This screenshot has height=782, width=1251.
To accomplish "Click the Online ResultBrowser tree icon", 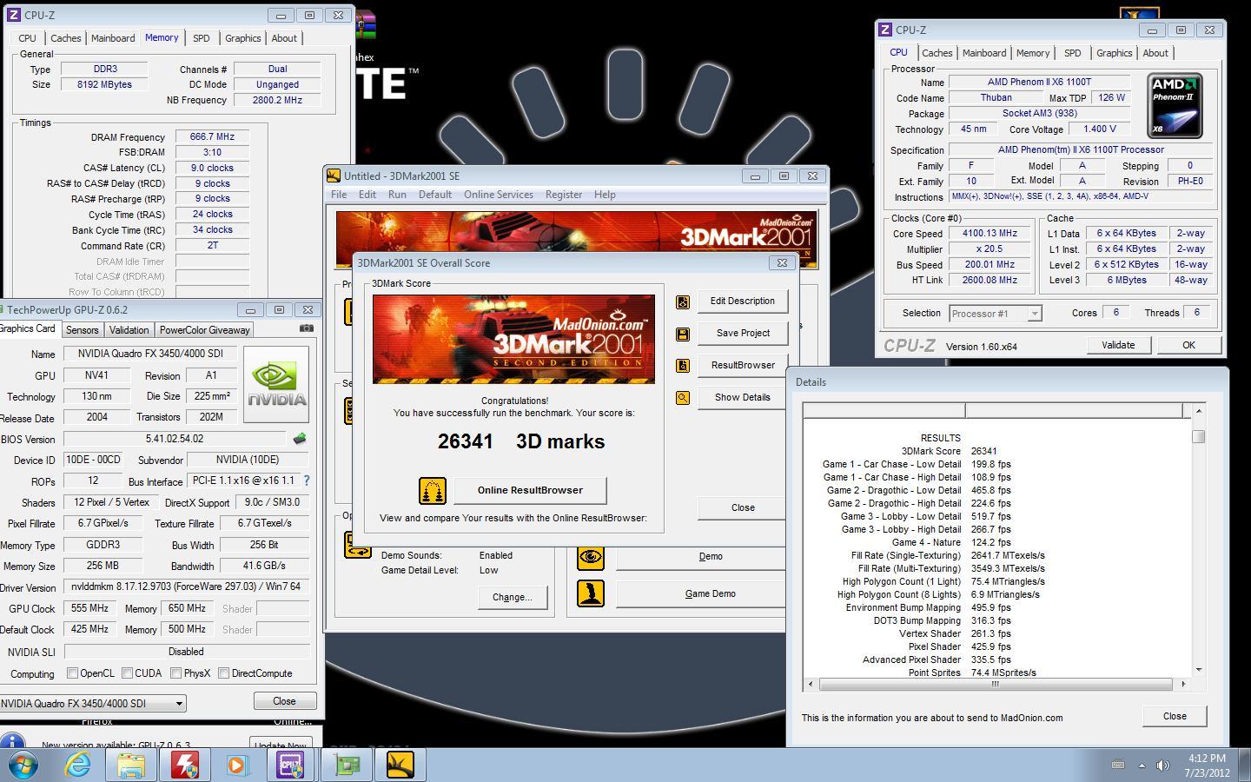I will pos(432,491).
